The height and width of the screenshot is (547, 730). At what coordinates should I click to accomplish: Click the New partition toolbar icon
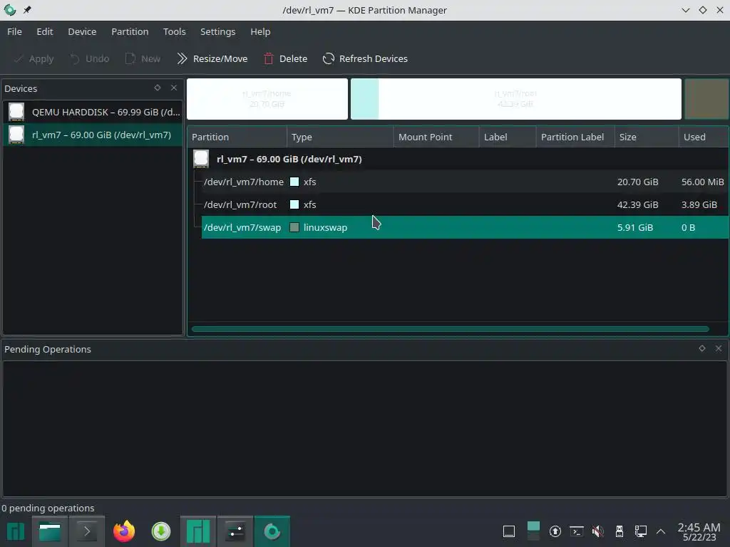click(130, 58)
